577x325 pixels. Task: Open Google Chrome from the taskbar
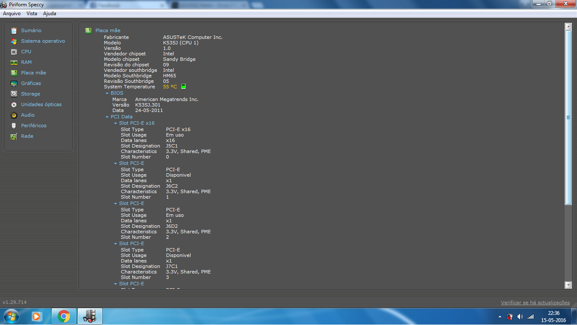pyautogui.click(x=64, y=316)
